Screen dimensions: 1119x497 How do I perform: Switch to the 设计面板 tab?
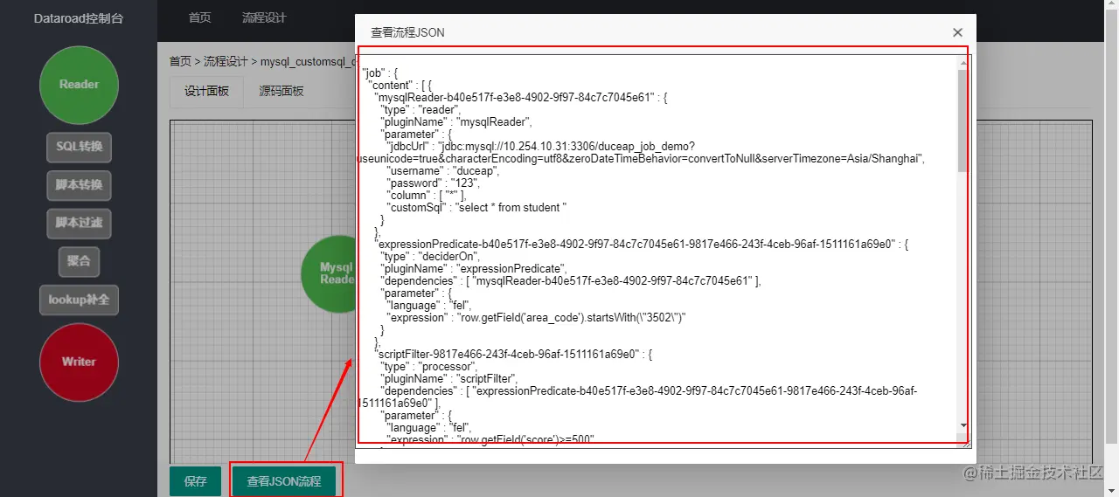(206, 91)
